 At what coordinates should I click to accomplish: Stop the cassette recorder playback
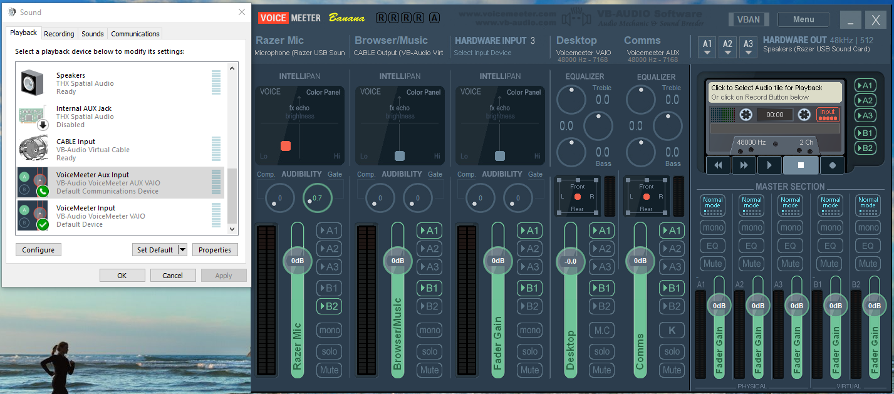tap(800, 165)
